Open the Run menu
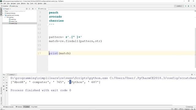This screenshot has width=196, height=110. click(x=28, y=3)
